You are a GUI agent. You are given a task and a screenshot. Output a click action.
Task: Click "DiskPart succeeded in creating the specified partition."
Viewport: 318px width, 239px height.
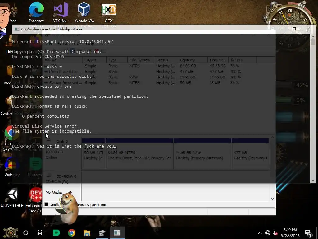point(80,96)
